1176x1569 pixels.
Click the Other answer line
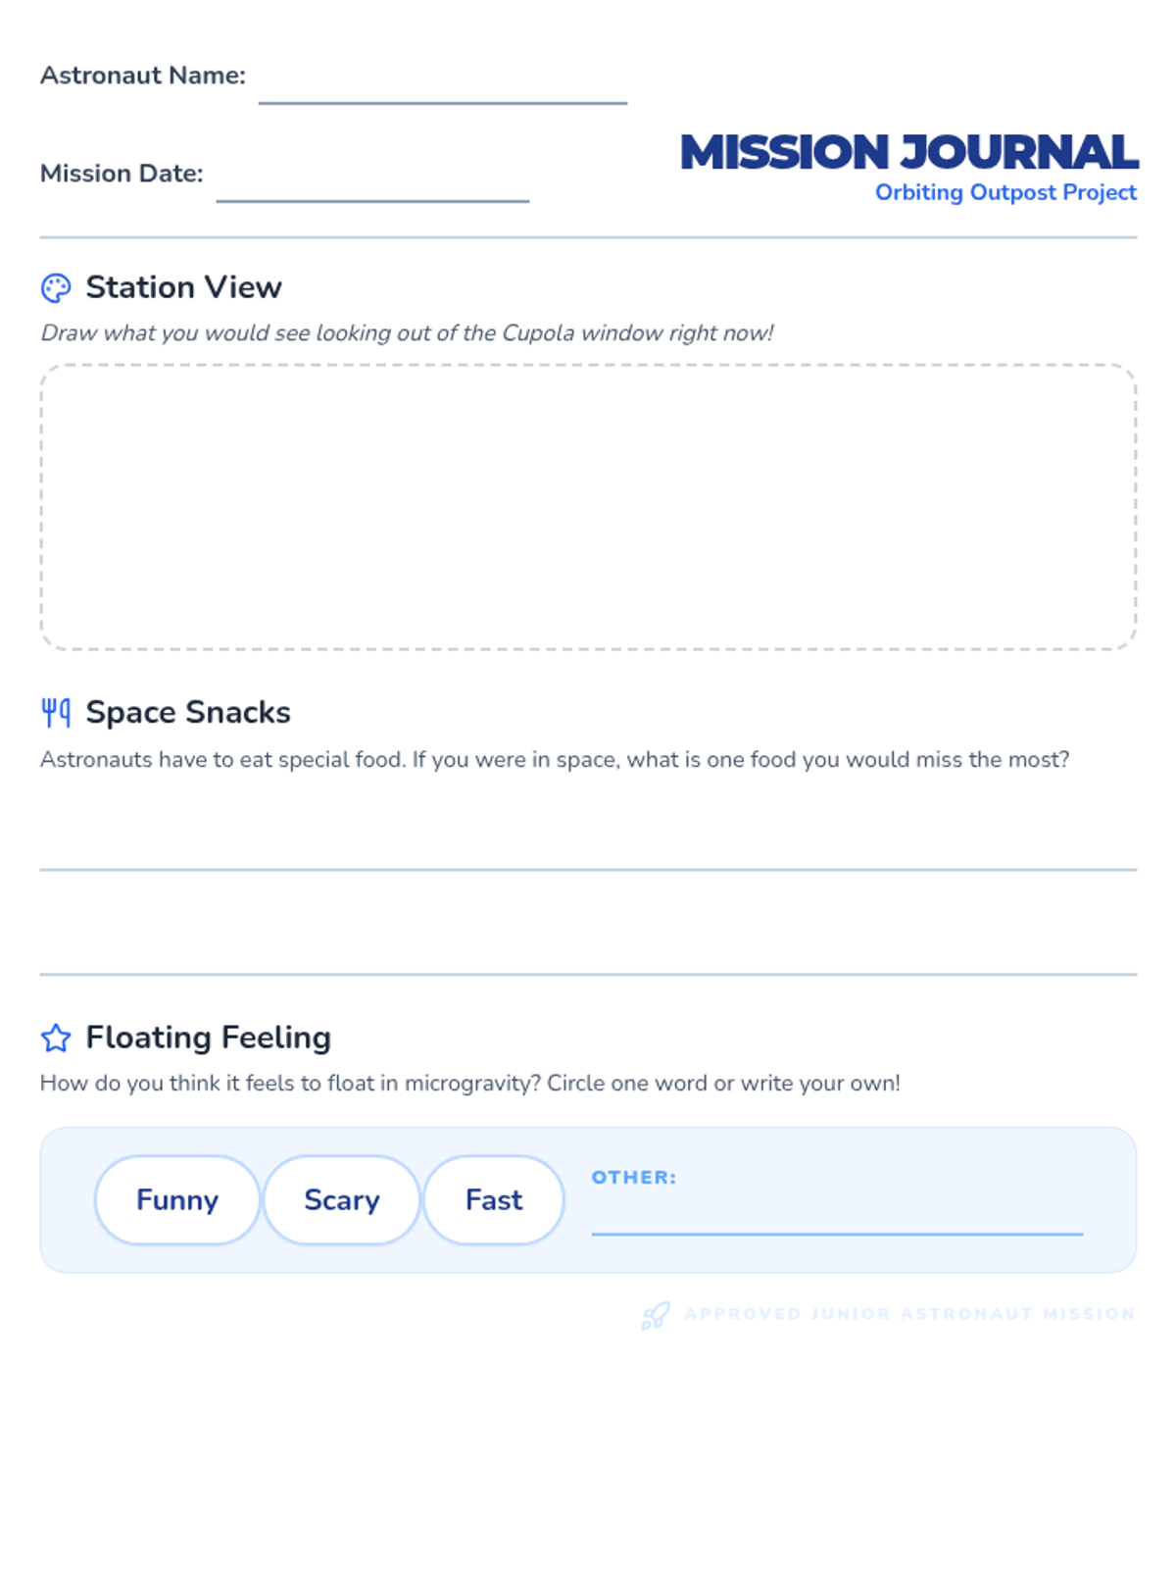tap(837, 1218)
